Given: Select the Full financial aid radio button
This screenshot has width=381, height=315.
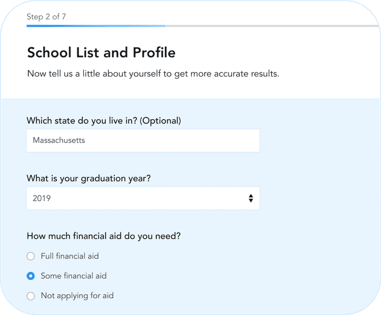Looking at the screenshot, I should (31, 256).
